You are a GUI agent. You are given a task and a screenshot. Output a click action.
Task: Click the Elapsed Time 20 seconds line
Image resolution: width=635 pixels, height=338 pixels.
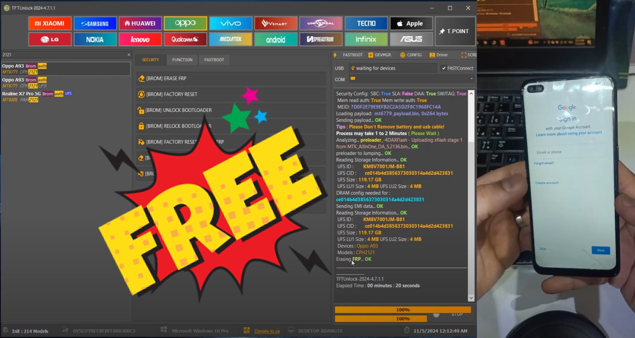coord(378,286)
